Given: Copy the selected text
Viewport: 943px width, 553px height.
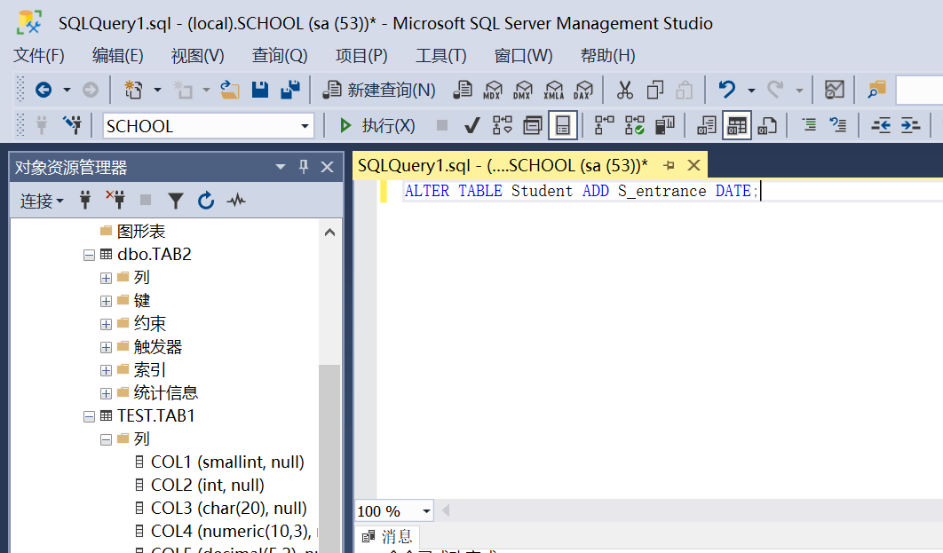Looking at the screenshot, I should pyautogui.click(x=655, y=91).
